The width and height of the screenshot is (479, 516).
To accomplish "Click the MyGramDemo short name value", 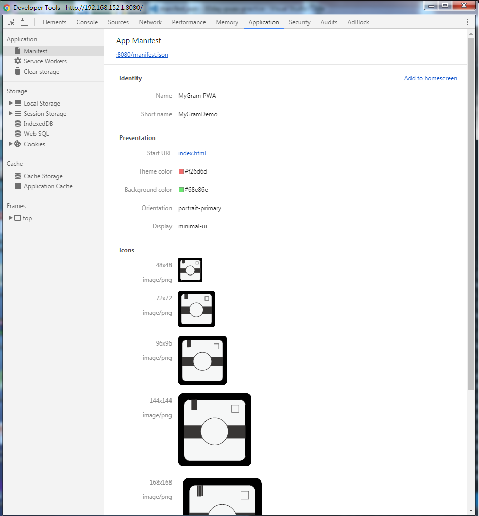I will click(x=197, y=114).
